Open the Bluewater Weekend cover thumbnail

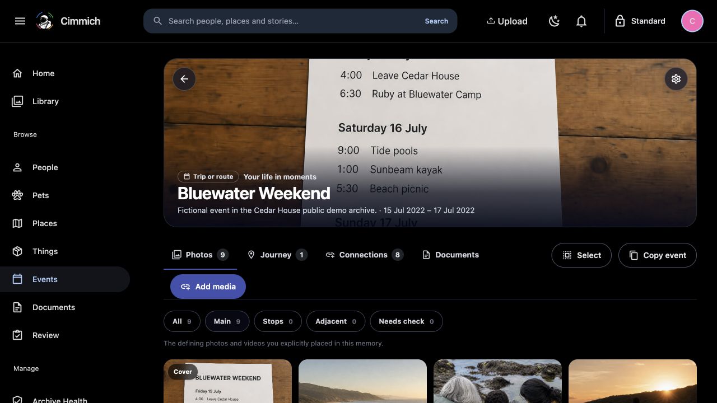pos(227,381)
